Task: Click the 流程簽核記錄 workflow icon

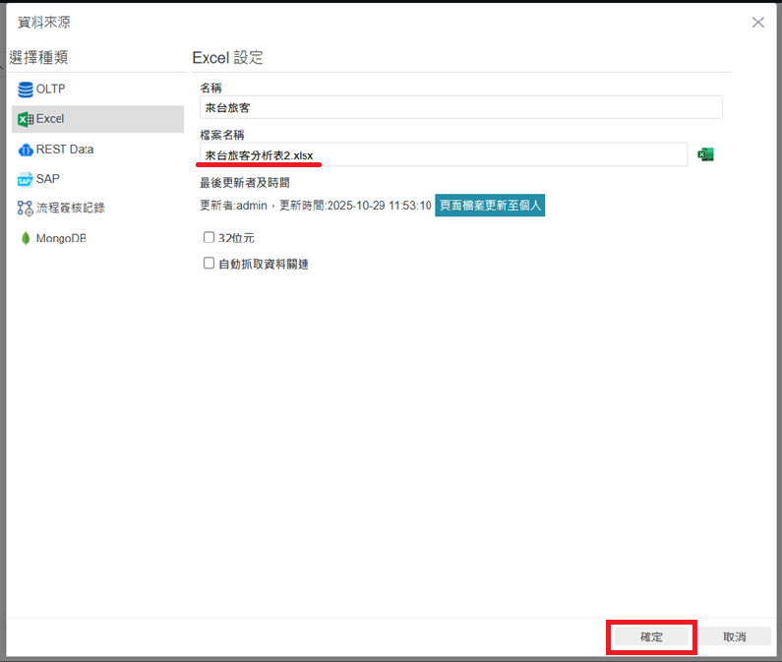Action: point(25,209)
